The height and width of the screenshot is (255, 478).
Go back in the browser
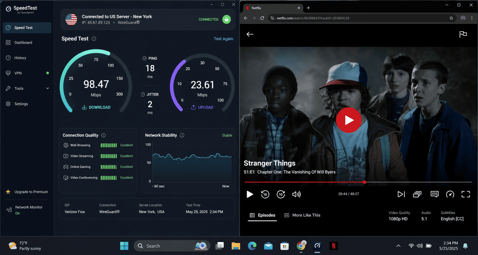pos(246,18)
